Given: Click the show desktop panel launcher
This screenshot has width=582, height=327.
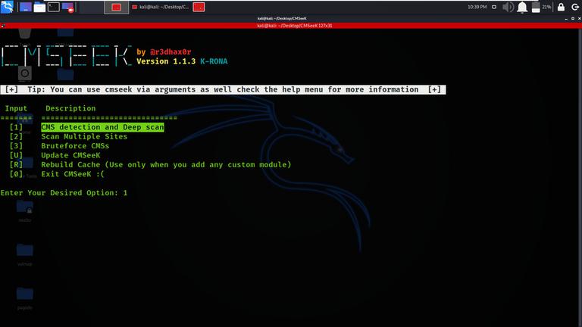Looking at the screenshot, I should click(25, 7).
